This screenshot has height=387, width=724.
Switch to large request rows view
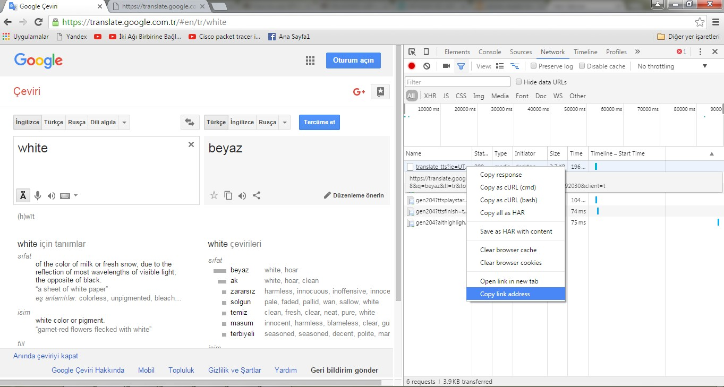[500, 66]
